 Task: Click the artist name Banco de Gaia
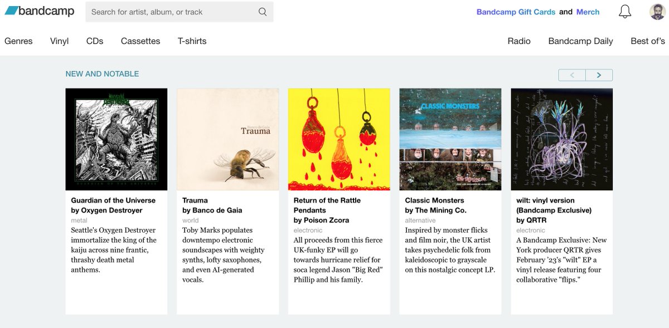[x=217, y=210]
